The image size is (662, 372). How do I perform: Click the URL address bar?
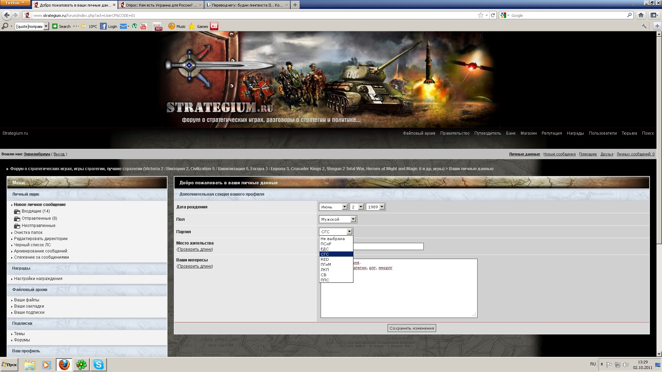pos(253,15)
